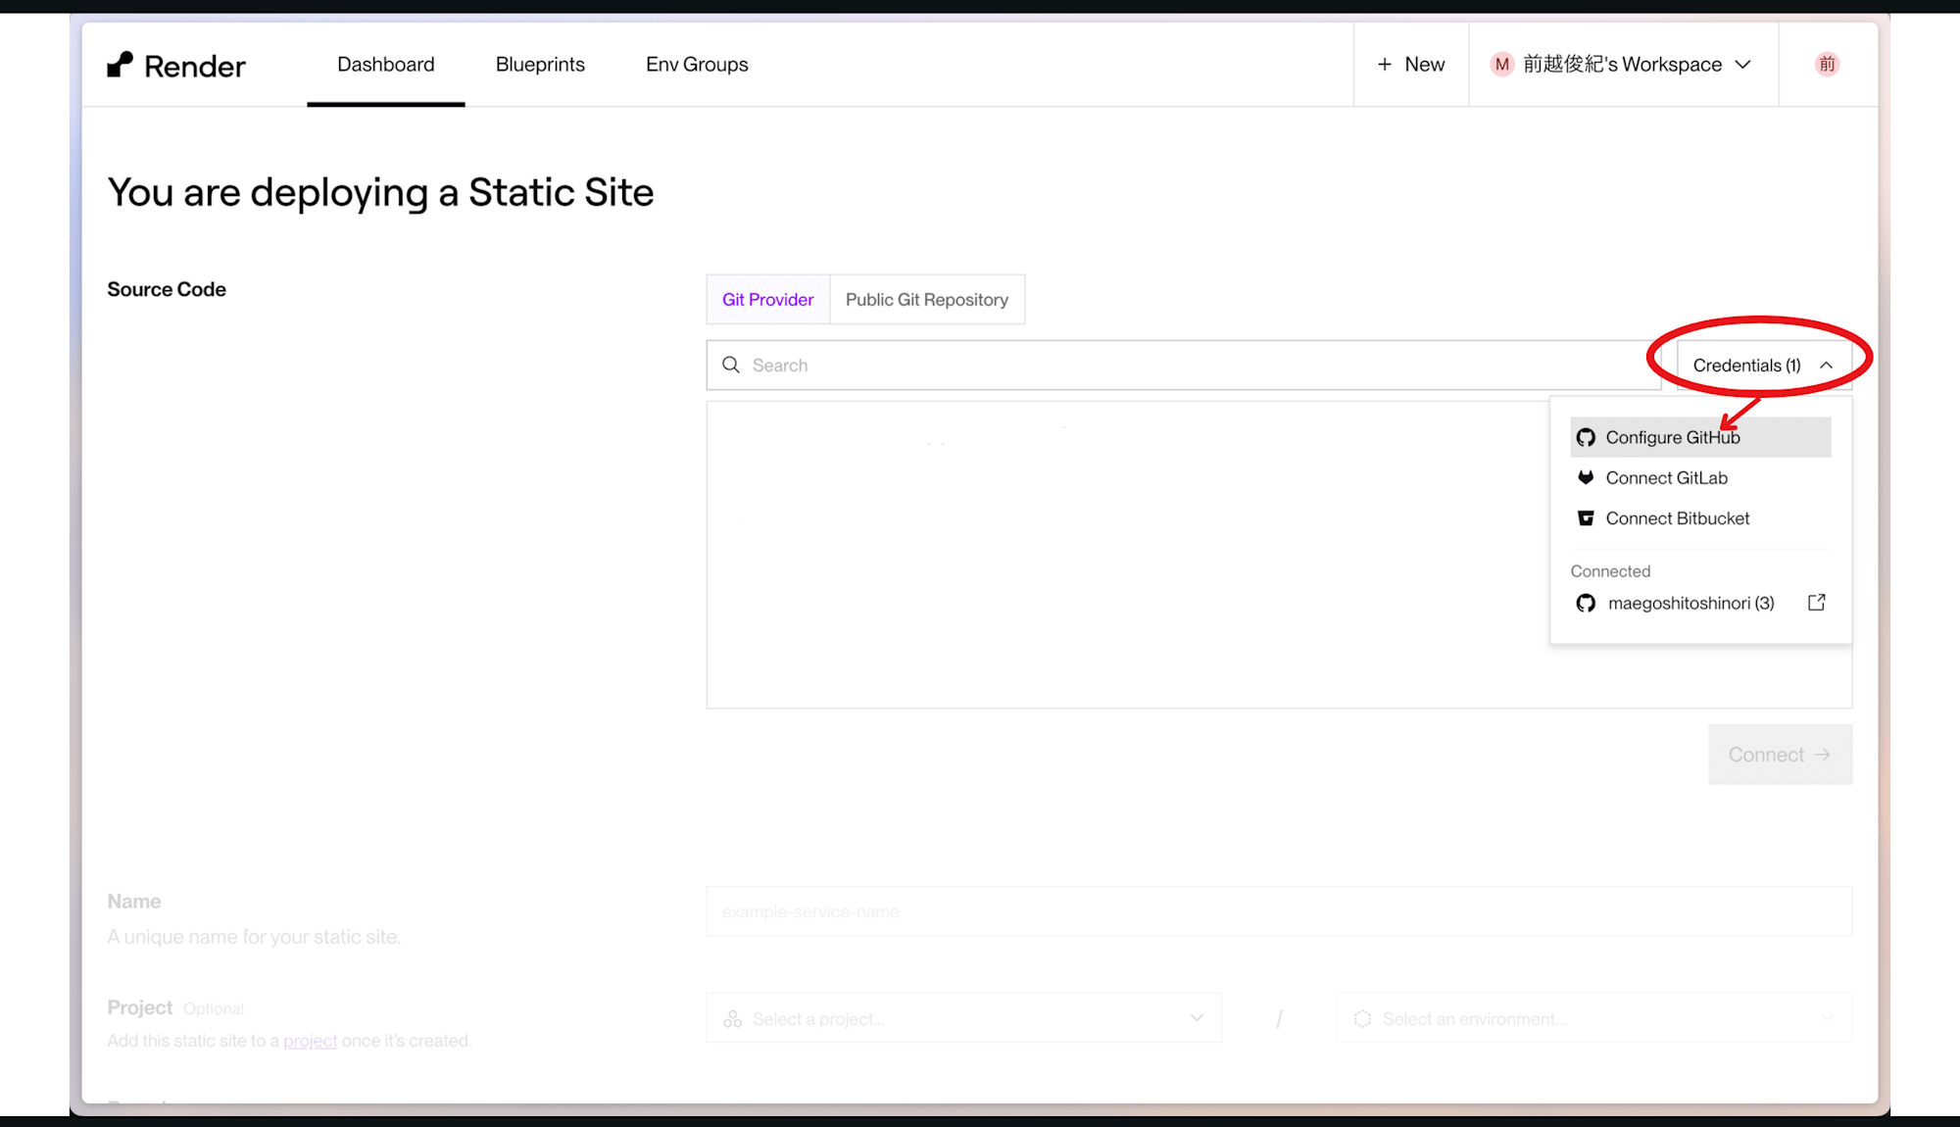This screenshot has width=1960, height=1127.
Task: Click the external link icon beside maegoshitoshinori
Action: click(1816, 602)
